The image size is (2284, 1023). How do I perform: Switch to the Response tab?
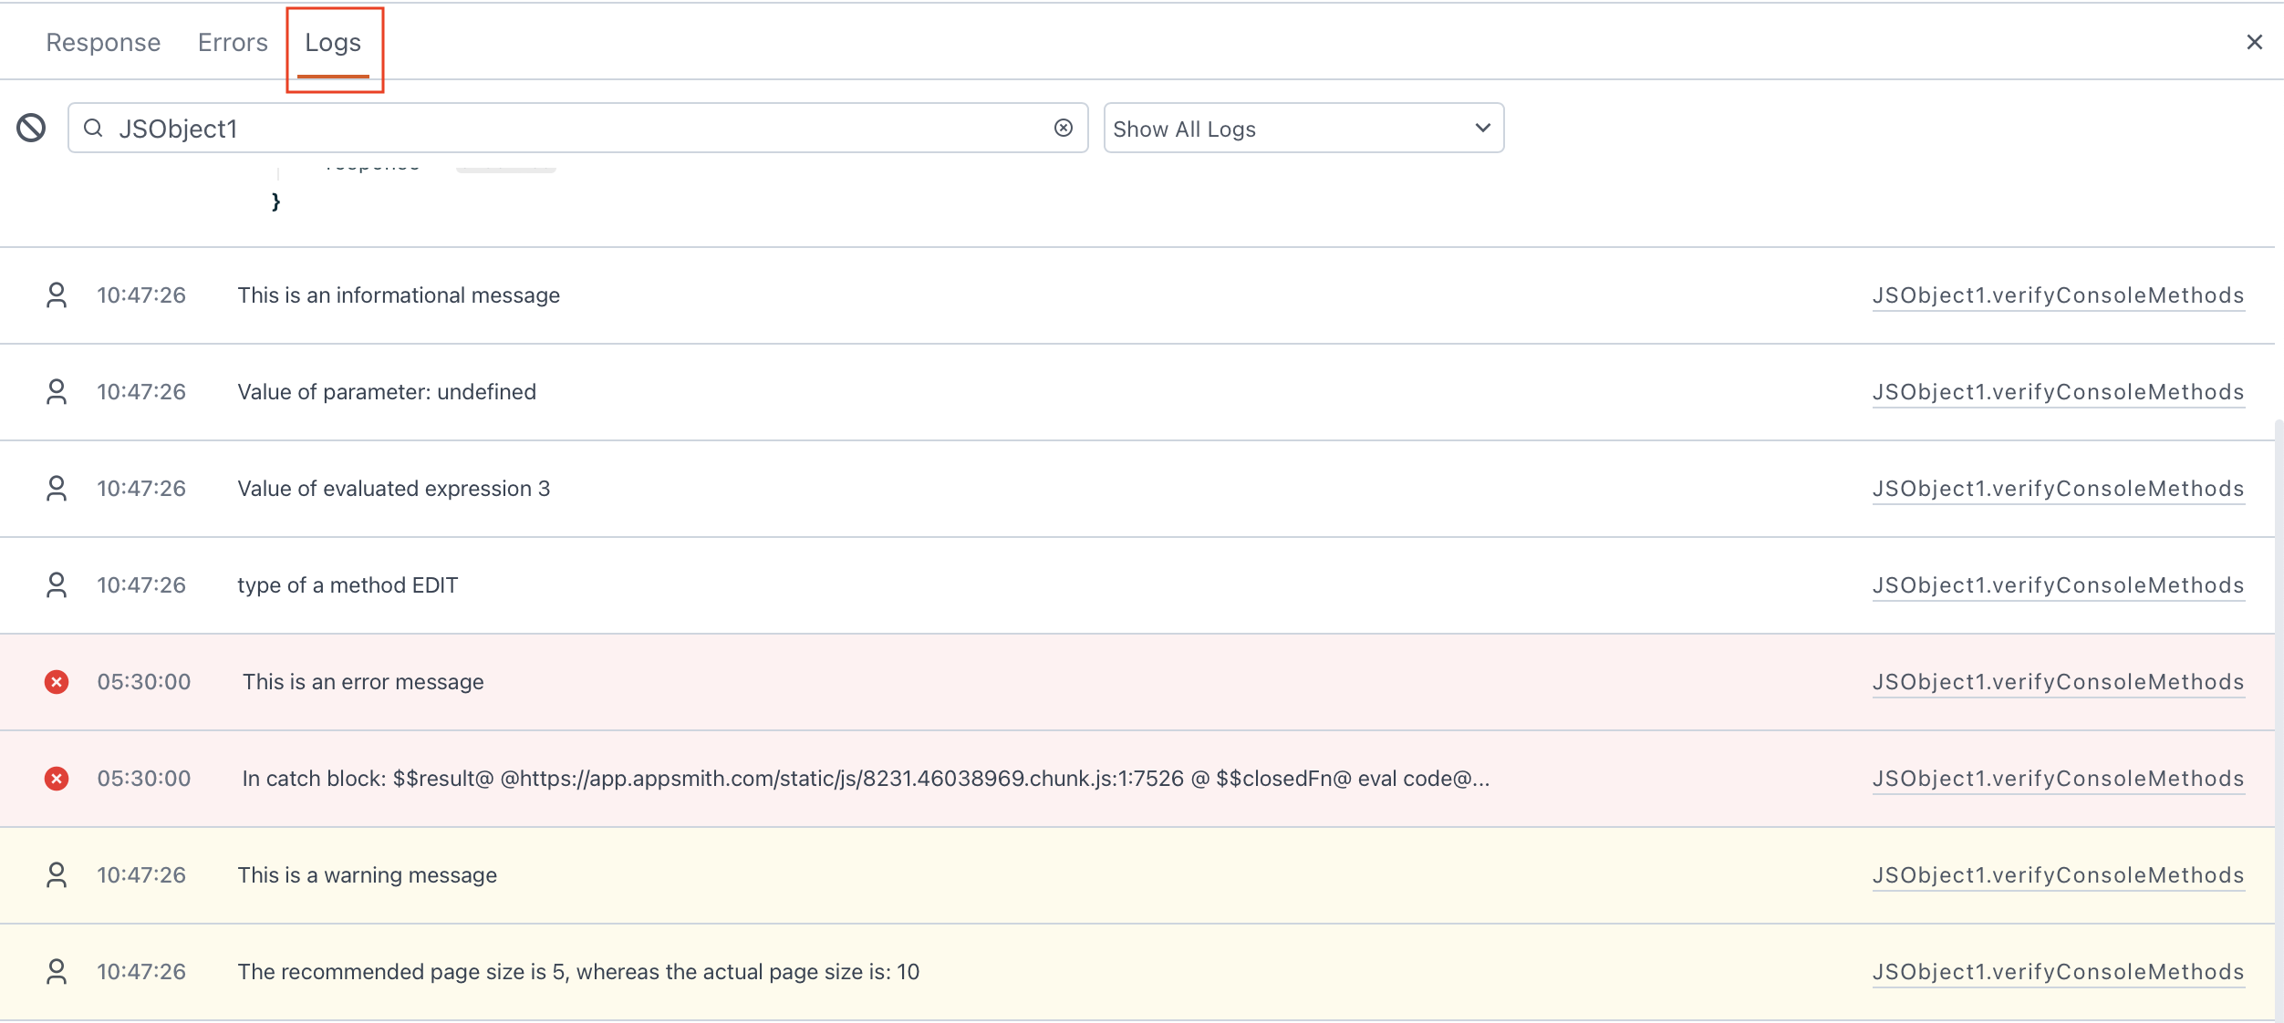pyautogui.click(x=103, y=42)
